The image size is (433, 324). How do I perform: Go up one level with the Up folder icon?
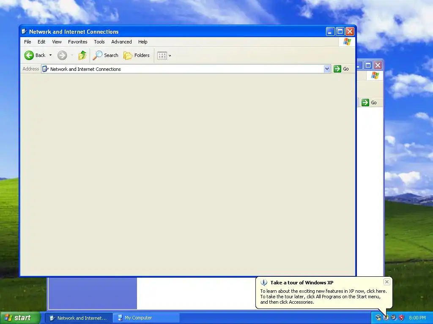82,55
